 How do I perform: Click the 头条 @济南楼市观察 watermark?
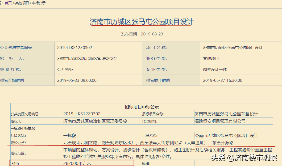(244, 158)
